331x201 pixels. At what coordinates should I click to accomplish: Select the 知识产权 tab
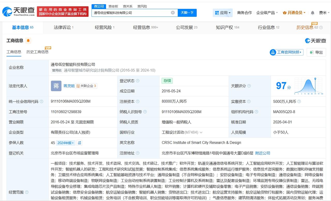tap(227, 27)
